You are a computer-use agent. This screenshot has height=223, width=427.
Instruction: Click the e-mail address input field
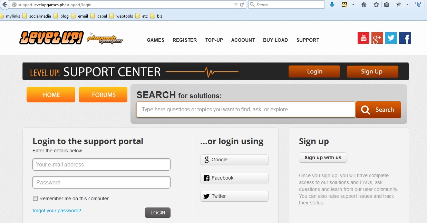tap(101, 164)
